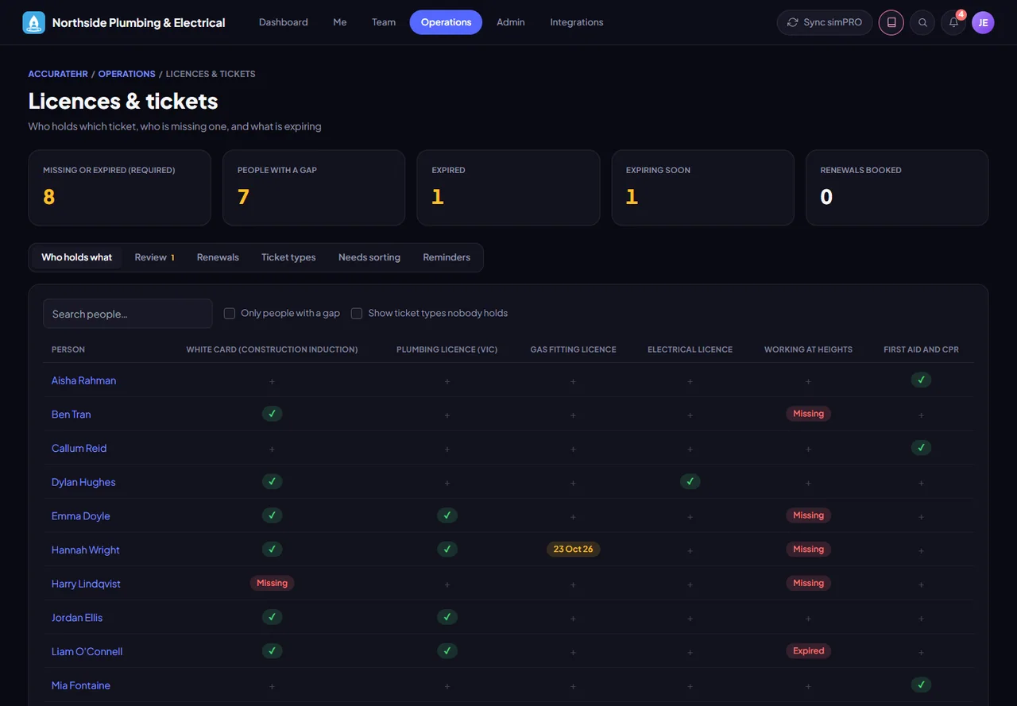Add Plumbing Licence for Harry Lindqvist
Screen dimensions: 1017x706
pyautogui.click(x=447, y=584)
